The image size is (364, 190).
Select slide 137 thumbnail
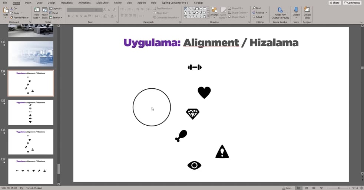[x=31, y=171]
